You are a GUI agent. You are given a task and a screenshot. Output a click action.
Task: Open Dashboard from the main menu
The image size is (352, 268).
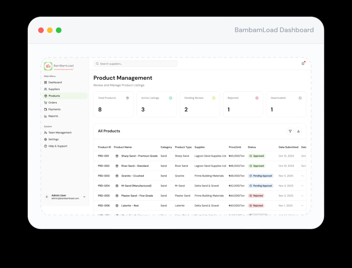point(55,82)
